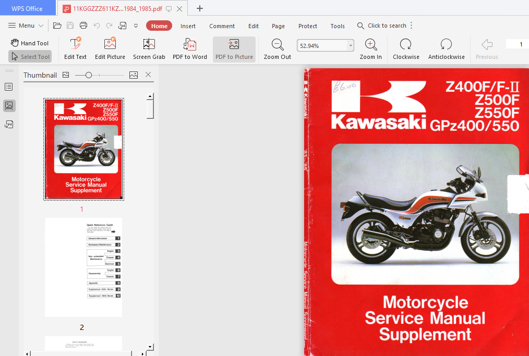
Task: Open the bookmarks outline sidebar icon
Action: pos(9,87)
